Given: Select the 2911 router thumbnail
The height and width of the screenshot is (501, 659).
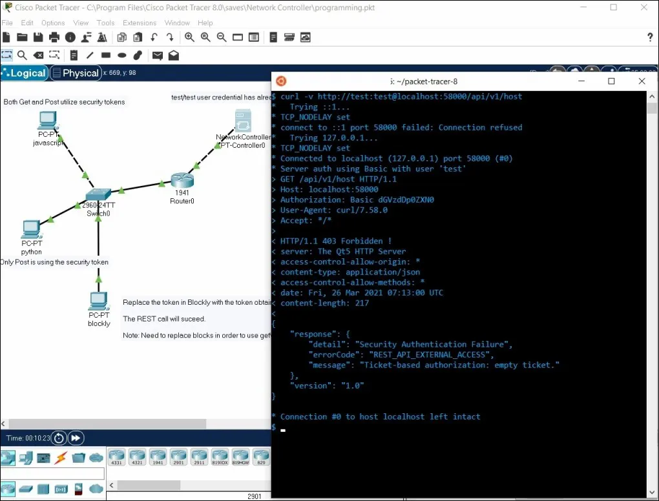Looking at the screenshot, I should [x=198, y=456].
